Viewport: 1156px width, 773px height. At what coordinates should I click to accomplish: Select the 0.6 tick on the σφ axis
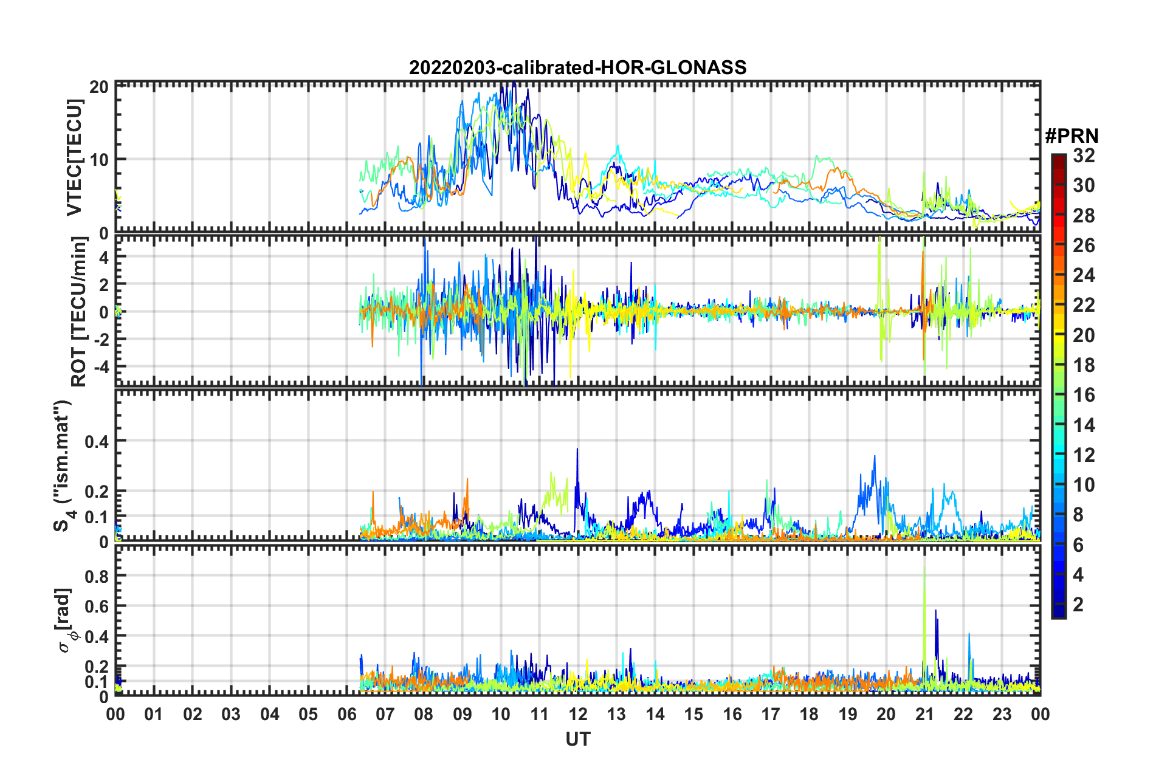click(x=97, y=606)
